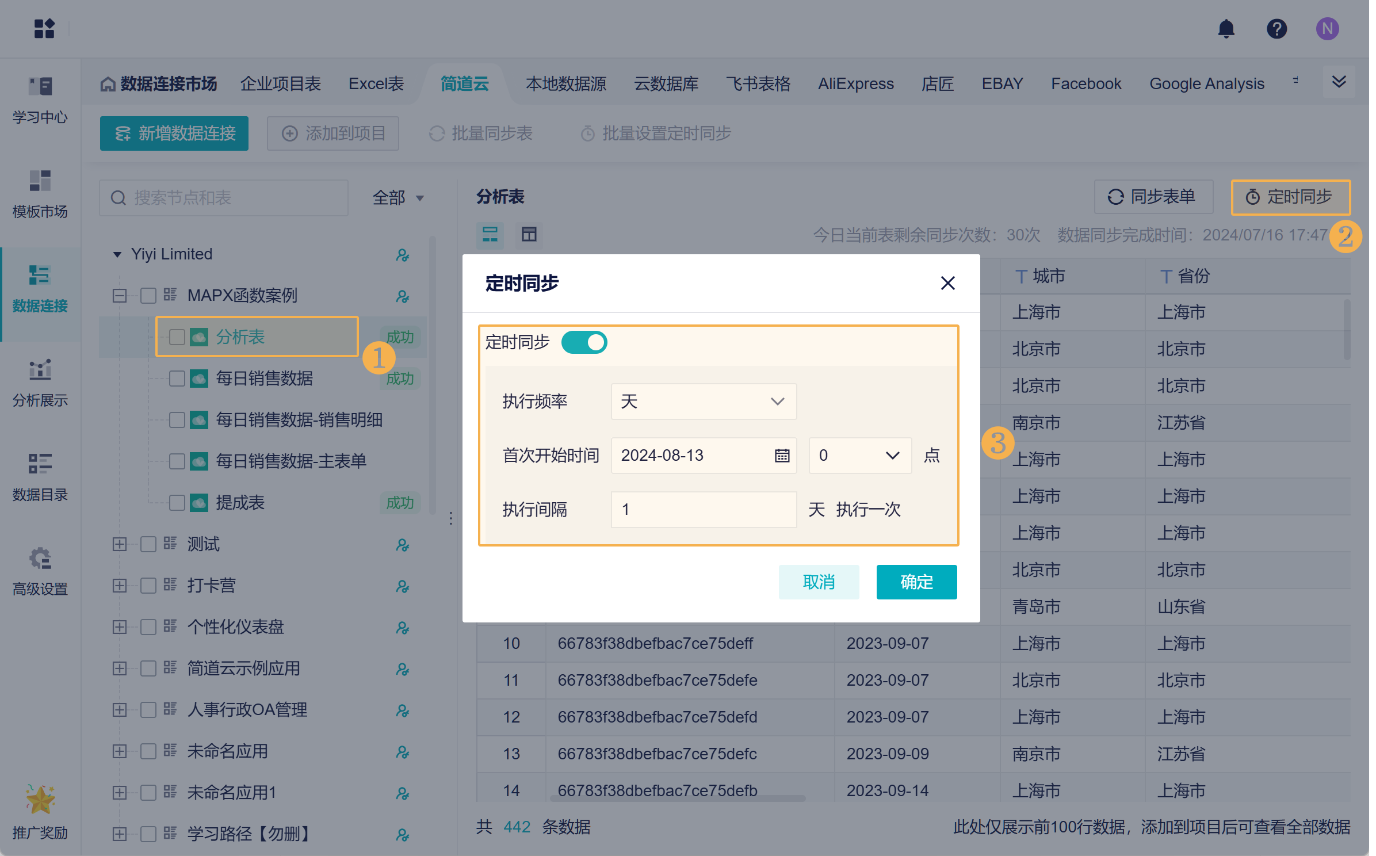Open the hour dropdown showing 0
This screenshot has width=1376, height=856.
(x=859, y=456)
